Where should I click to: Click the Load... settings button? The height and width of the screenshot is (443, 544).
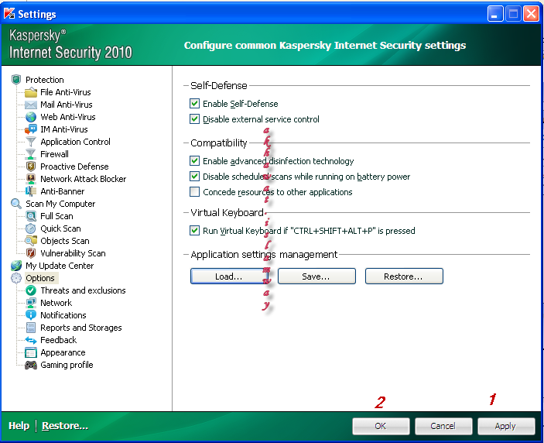[229, 276]
